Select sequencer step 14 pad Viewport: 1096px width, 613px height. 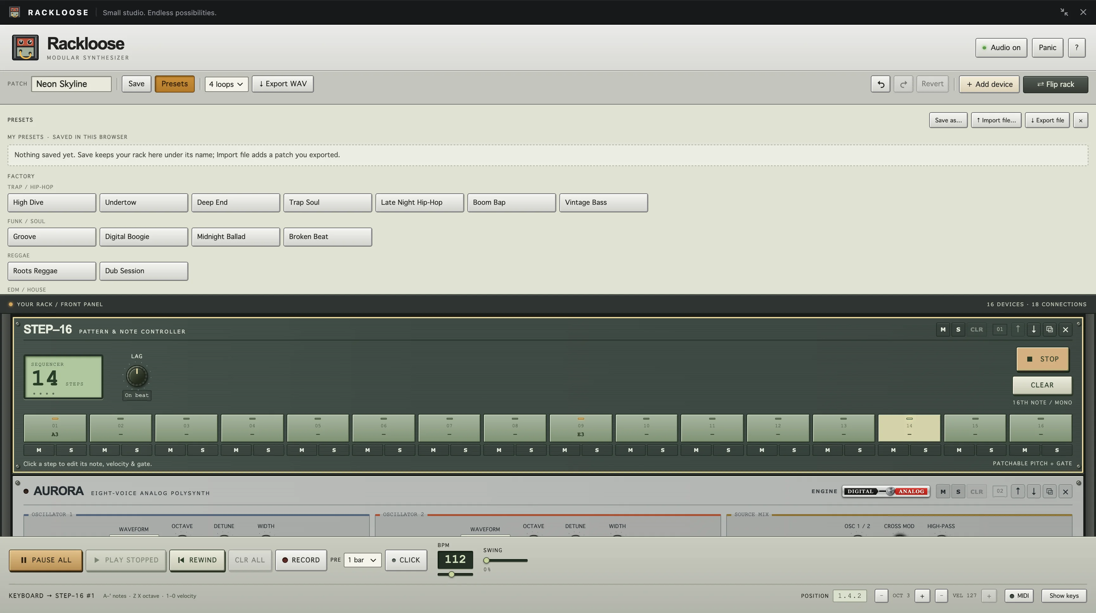point(909,428)
